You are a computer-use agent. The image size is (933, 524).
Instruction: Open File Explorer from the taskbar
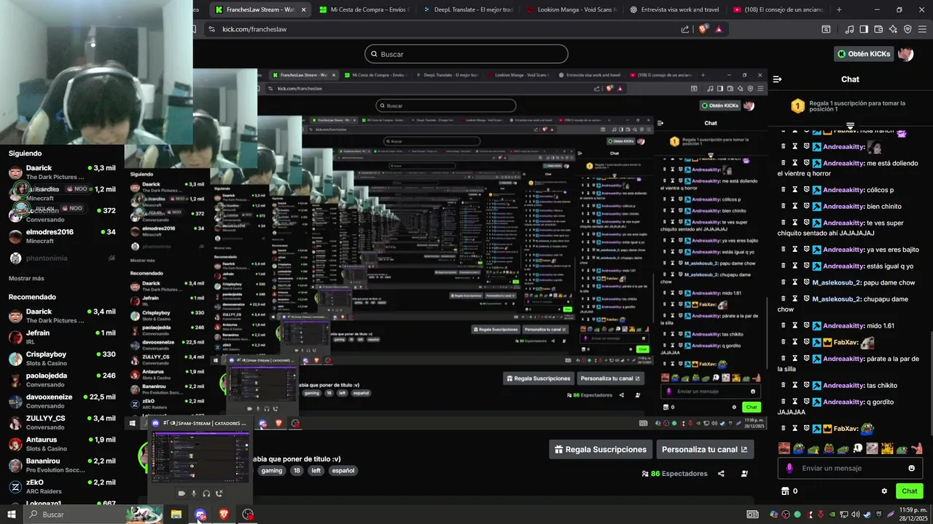click(x=176, y=515)
